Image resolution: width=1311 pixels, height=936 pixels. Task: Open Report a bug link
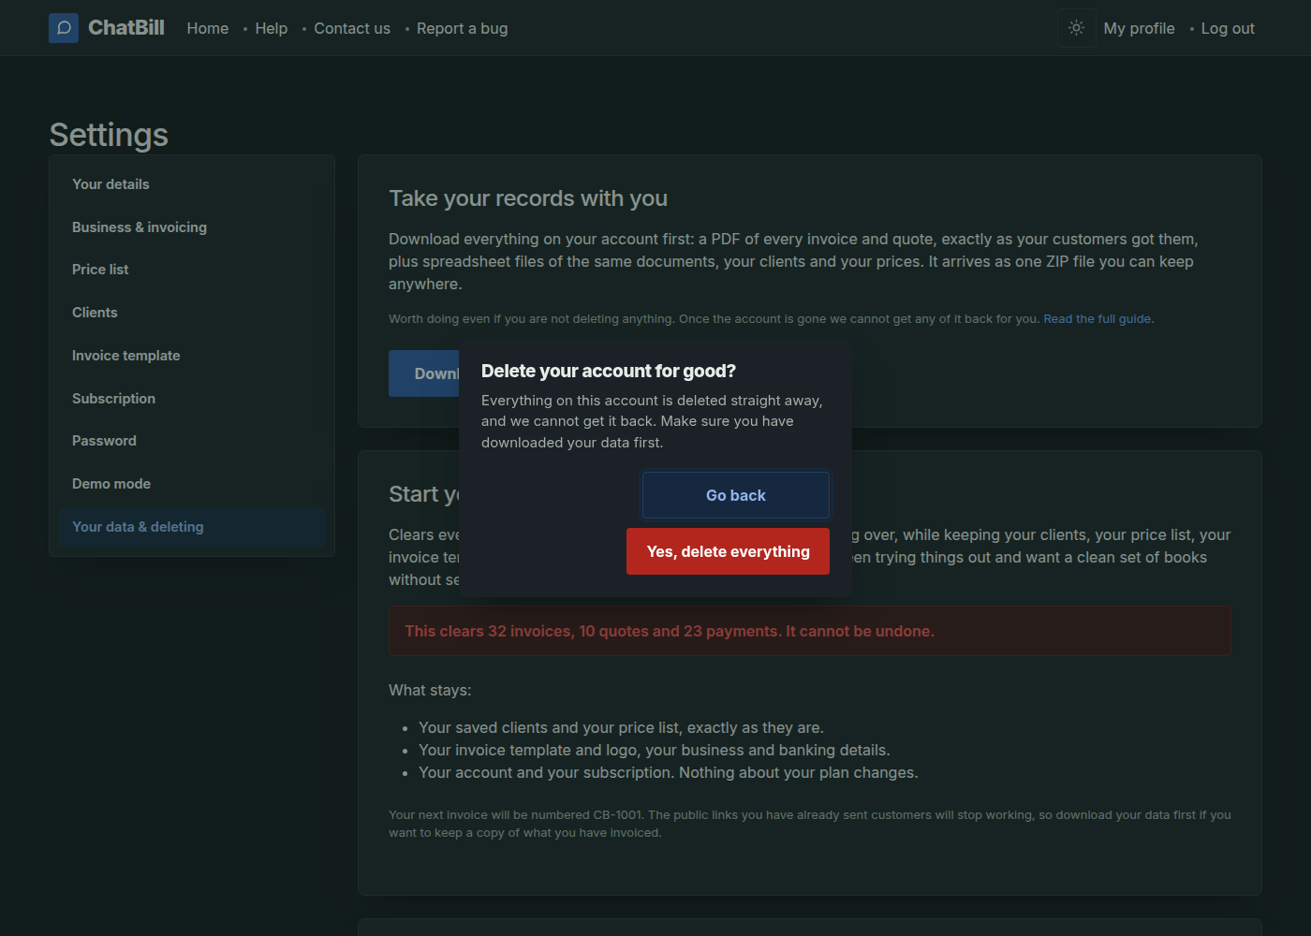click(x=463, y=28)
